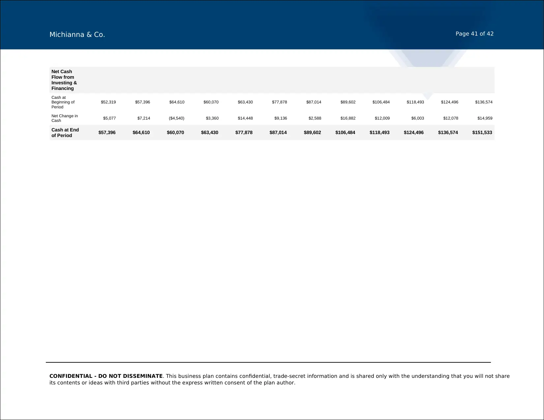This screenshot has height=420, width=544.
Task: Click $64,610 in Cash at End of Period row
Action: pos(141,133)
